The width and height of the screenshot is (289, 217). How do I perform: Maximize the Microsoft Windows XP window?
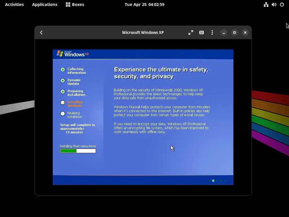click(x=235, y=33)
